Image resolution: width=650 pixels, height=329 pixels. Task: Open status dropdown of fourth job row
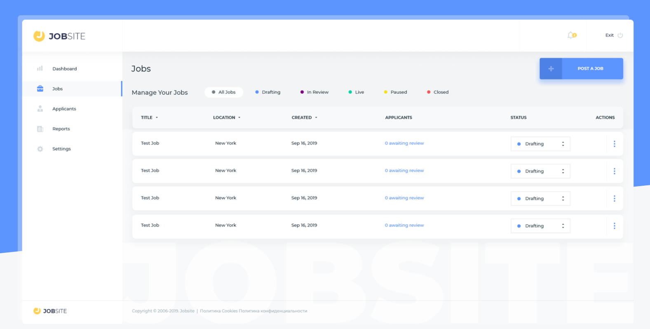(x=540, y=226)
